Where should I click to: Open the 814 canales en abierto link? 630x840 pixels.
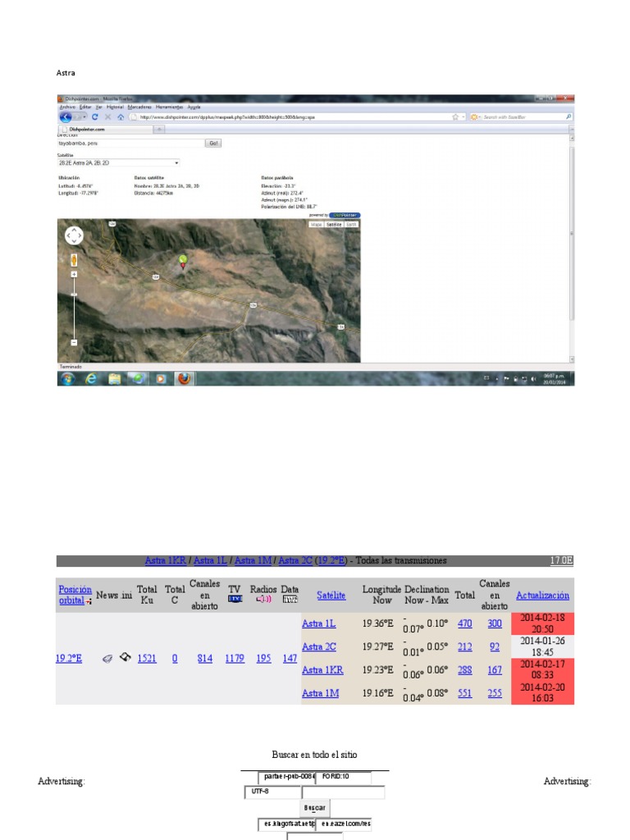(204, 659)
